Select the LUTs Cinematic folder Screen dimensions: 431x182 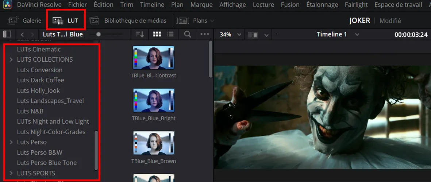(x=39, y=49)
